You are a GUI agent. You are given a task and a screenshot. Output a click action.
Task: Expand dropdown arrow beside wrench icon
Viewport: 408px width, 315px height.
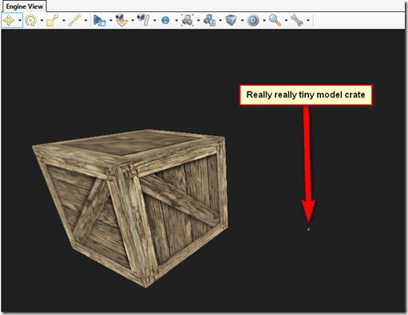click(308, 20)
